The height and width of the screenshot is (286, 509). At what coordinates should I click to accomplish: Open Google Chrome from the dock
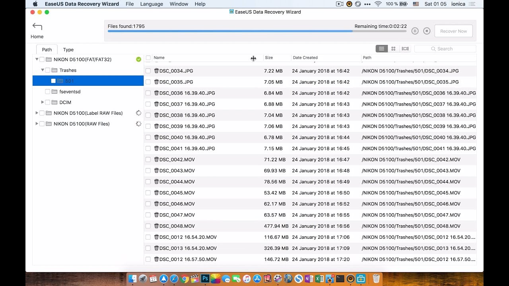coord(185,279)
